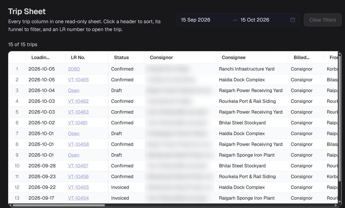The height and width of the screenshot is (208, 345).
Task: Click the loading date 2026-09-17
Action: pos(42,198)
